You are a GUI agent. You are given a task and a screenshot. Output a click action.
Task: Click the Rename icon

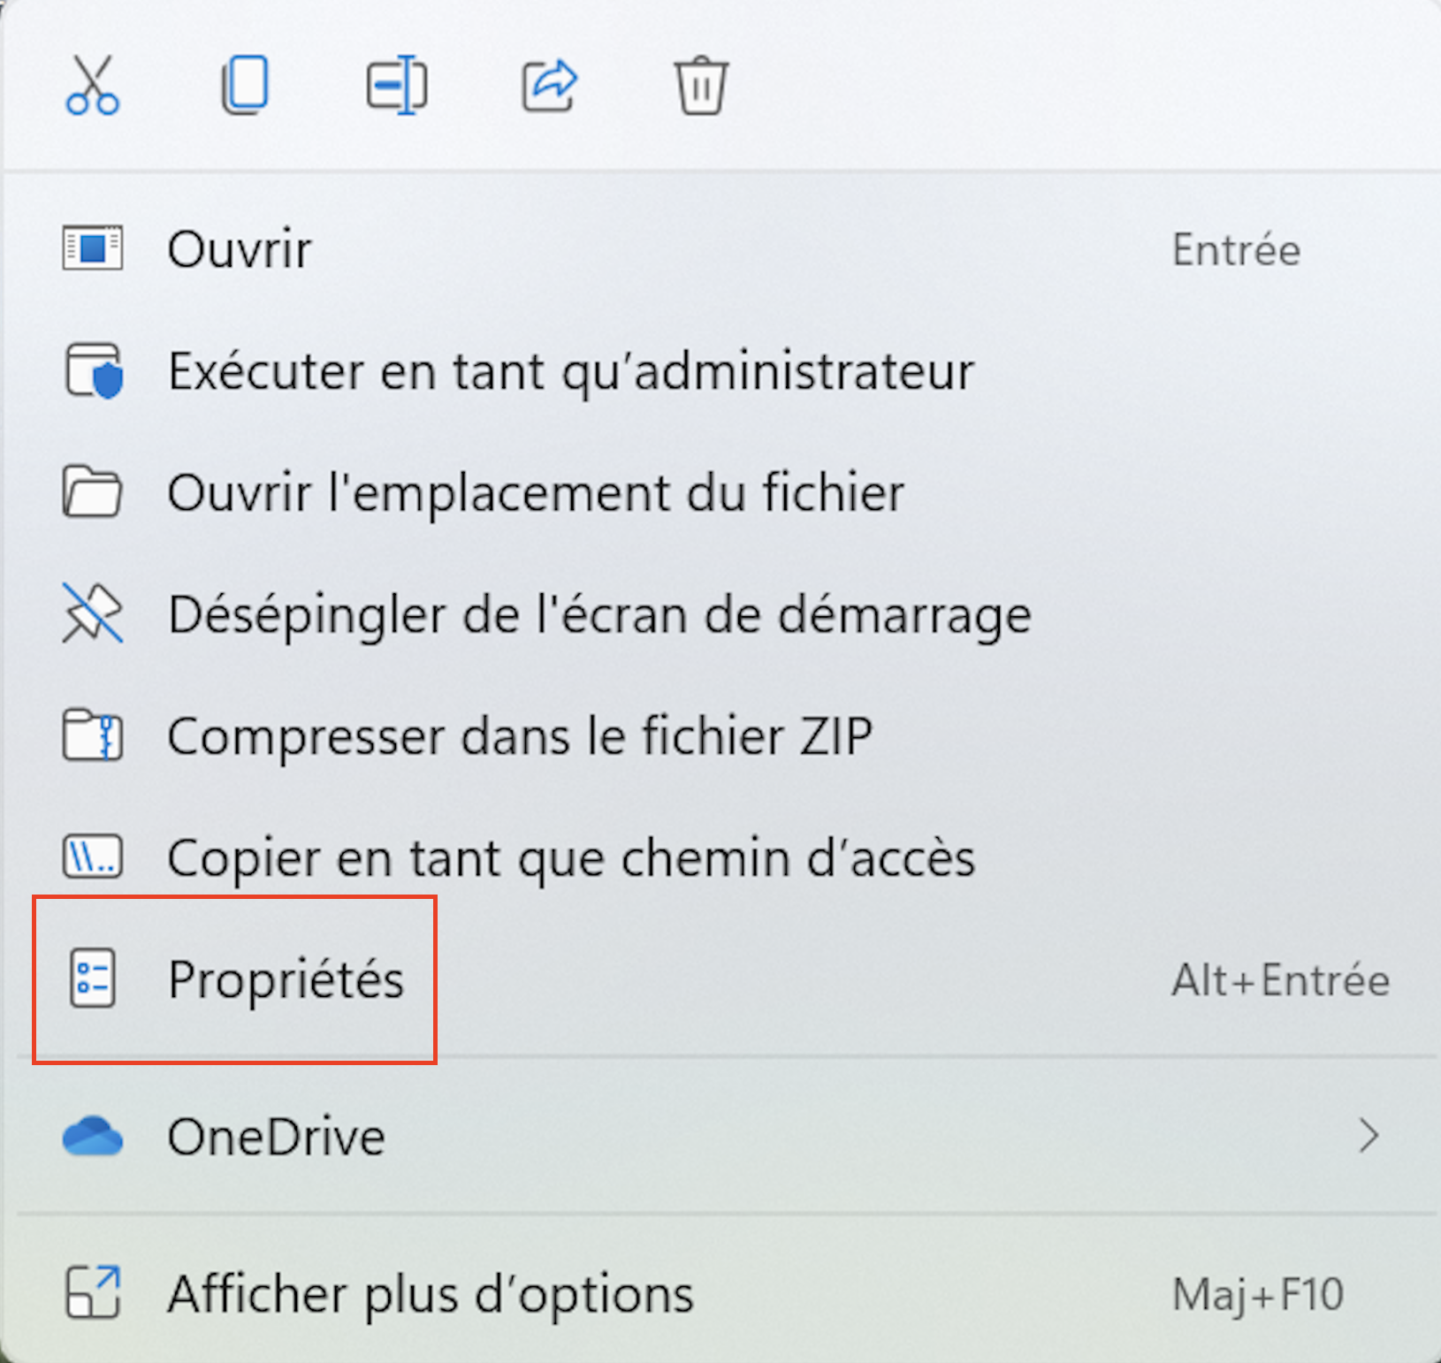[x=397, y=86]
